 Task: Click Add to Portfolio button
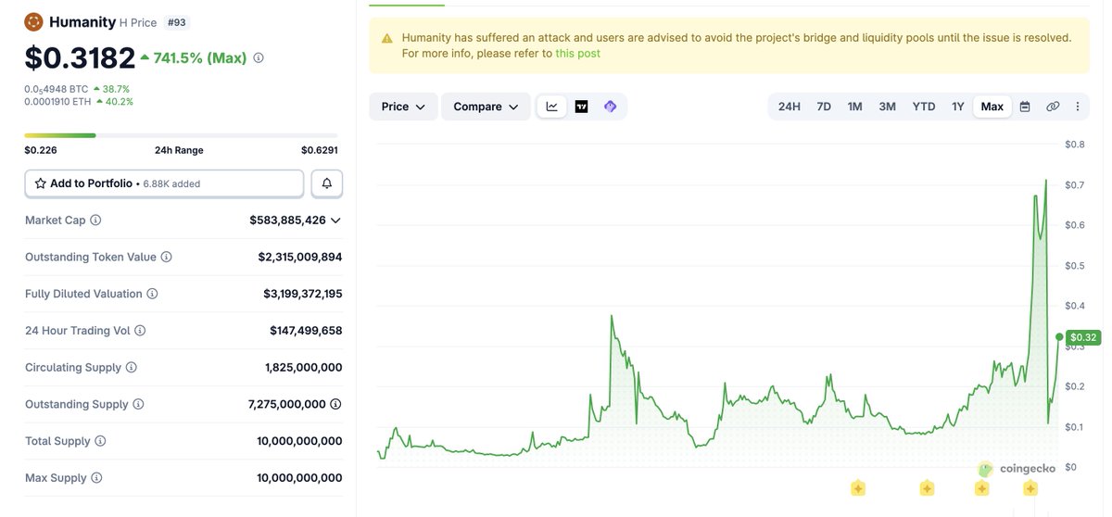(x=164, y=183)
